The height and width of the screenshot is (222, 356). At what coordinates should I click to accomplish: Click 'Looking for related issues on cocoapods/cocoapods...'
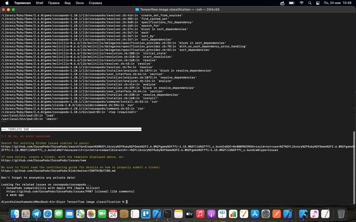click(46, 185)
